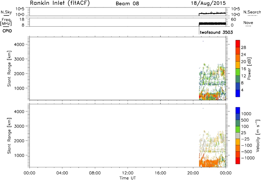
Task: Pick the grey 25 to -25 velocity segment
Action: (x=238, y=135)
